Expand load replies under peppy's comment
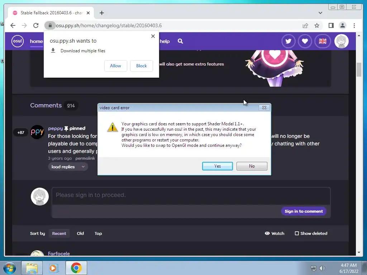This screenshot has height=275, width=367. pos(68,167)
